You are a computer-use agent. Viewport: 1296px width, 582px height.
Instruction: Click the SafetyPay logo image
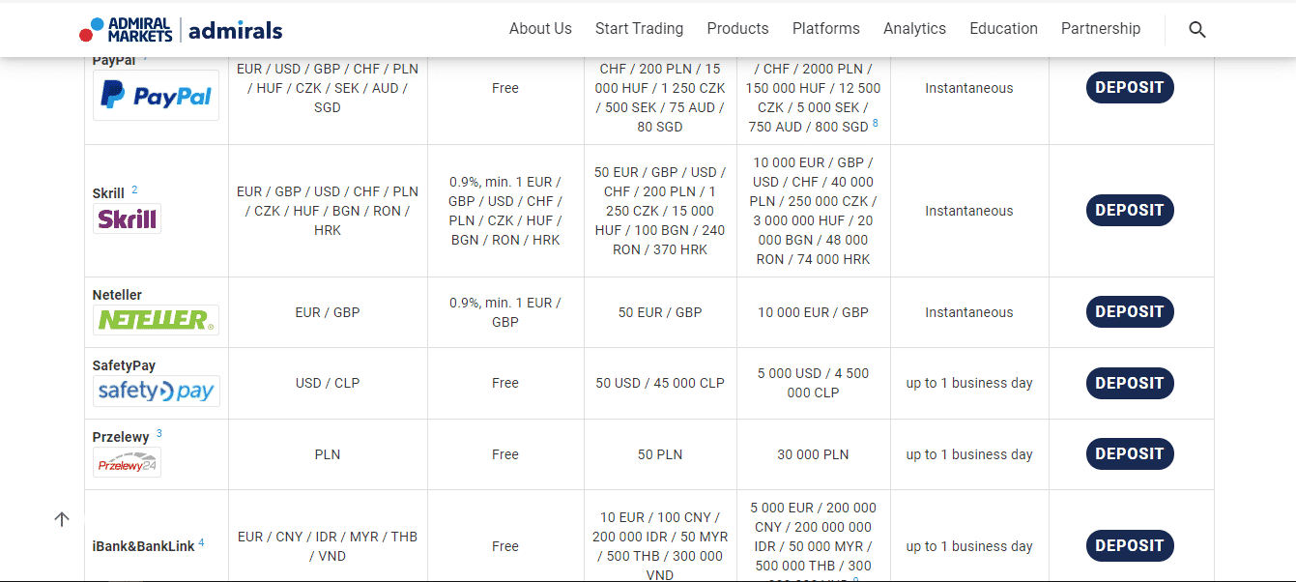157,391
